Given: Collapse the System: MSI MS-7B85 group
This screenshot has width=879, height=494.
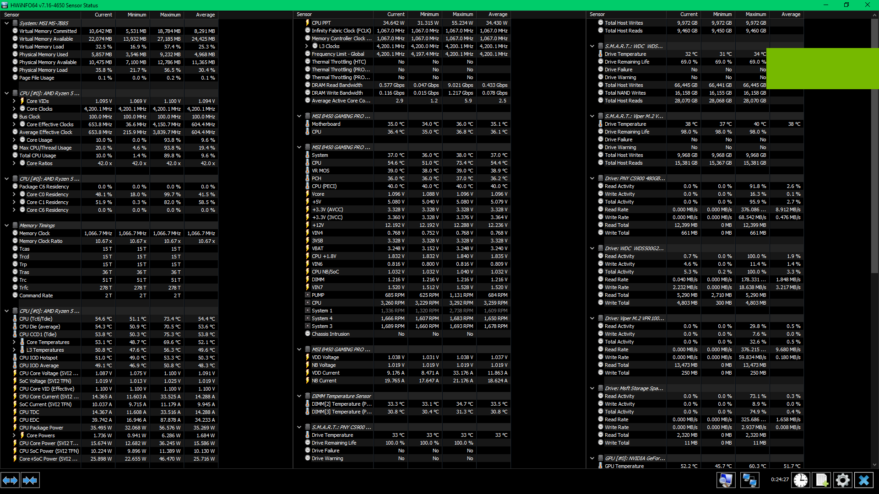Looking at the screenshot, I should (7, 23).
